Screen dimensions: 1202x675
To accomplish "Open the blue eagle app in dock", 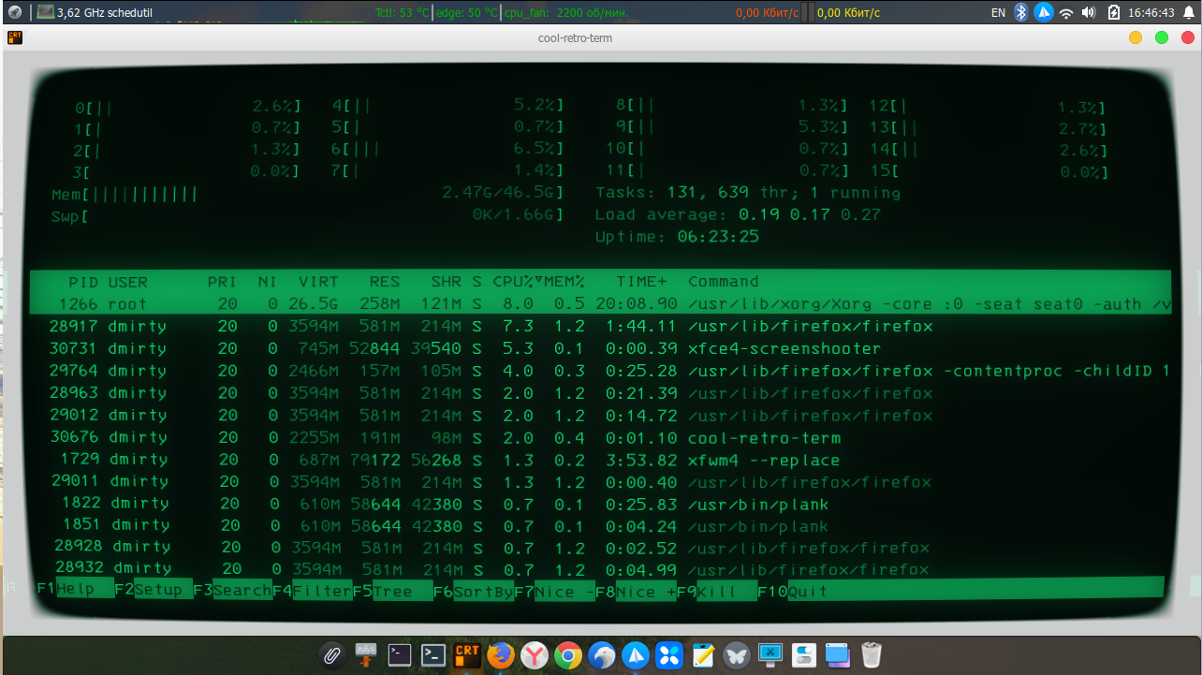I will click(602, 654).
